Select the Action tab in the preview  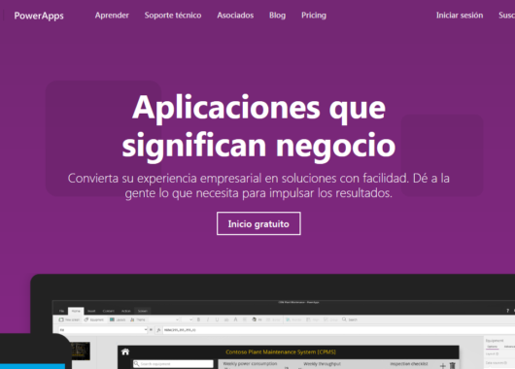(x=126, y=311)
